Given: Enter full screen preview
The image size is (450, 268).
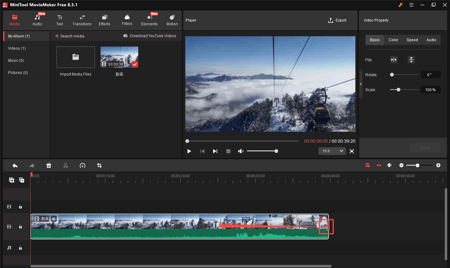Looking at the screenshot, I should [352, 151].
